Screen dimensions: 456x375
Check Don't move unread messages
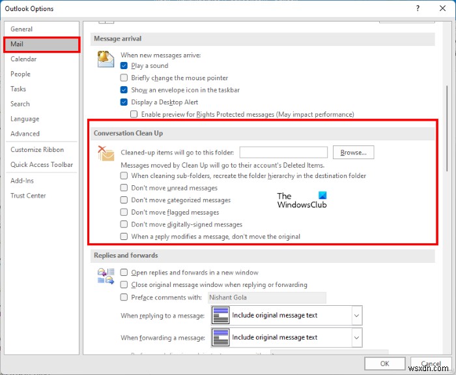[x=124, y=188]
